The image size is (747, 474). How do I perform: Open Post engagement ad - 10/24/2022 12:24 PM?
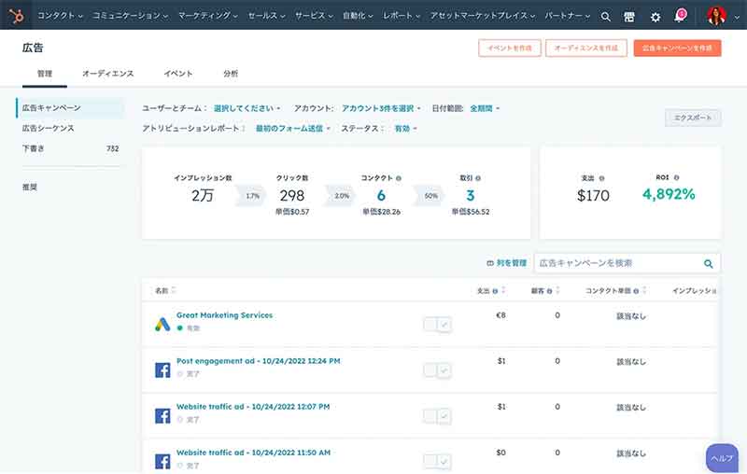(259, 361)
